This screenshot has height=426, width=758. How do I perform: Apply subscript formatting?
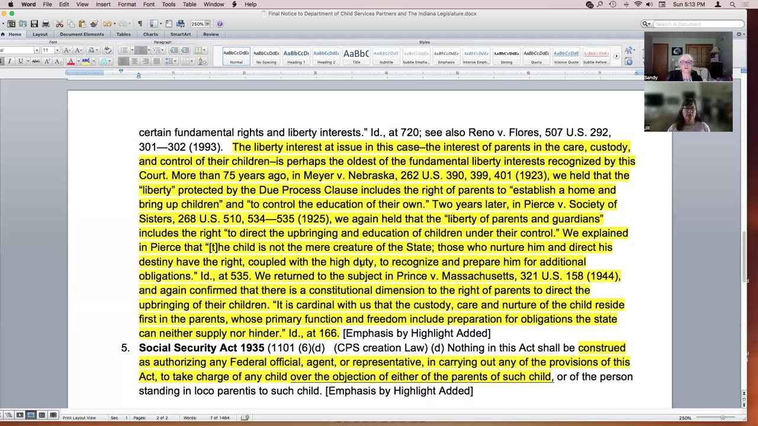(x=58, y=61)
